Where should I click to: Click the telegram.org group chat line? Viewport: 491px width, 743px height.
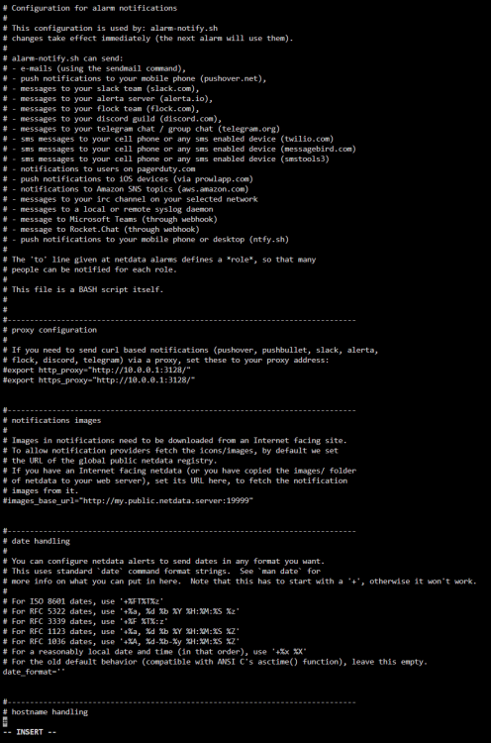pos(142,129)
